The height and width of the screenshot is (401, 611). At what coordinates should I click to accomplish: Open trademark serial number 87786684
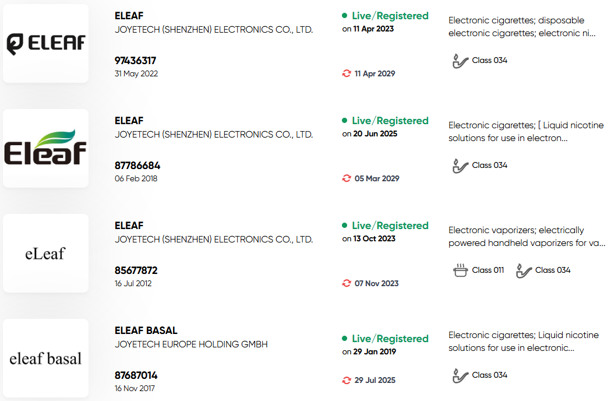(x=137, y=166)
